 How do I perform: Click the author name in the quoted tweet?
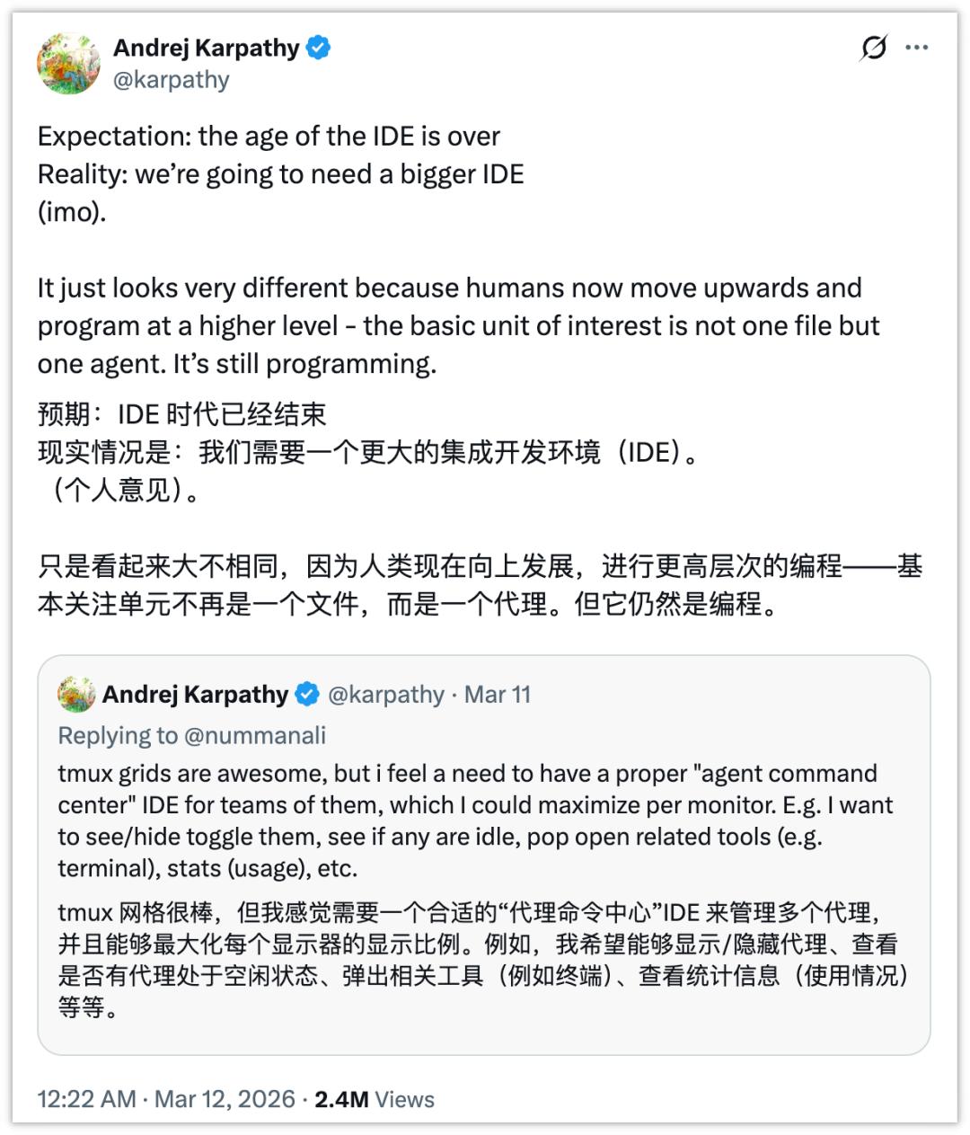195,695
